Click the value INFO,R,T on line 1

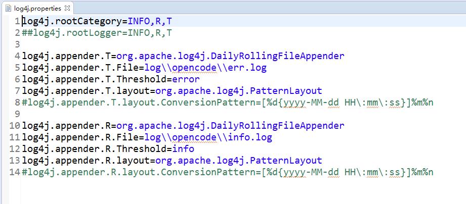(x=150, y=21)
